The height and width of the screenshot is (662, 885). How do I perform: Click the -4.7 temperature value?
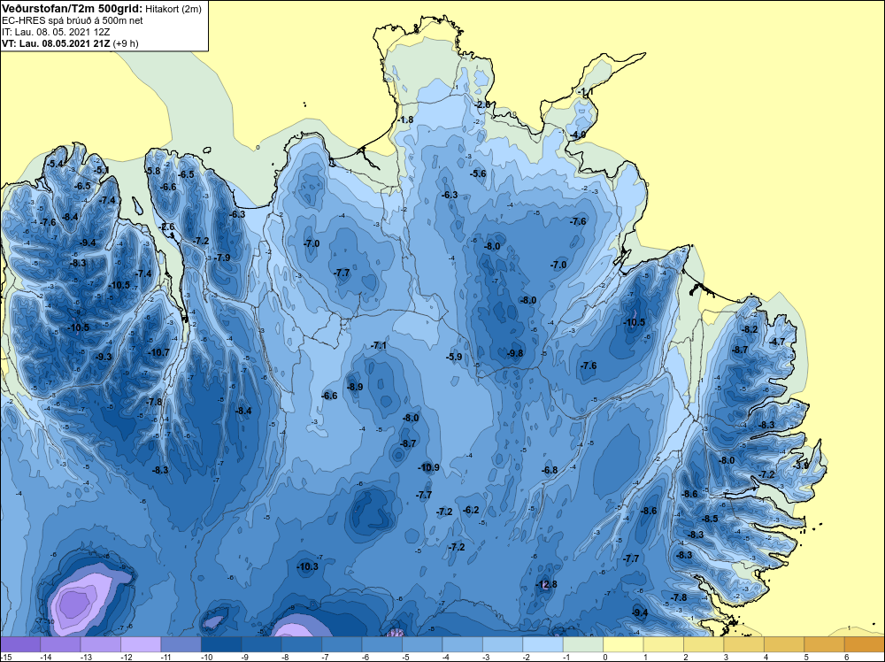[x=777, y=342]
